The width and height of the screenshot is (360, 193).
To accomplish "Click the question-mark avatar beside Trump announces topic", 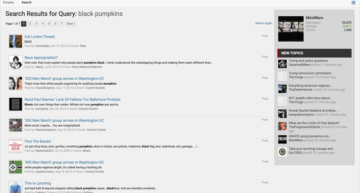I will [x=282, y=76].
